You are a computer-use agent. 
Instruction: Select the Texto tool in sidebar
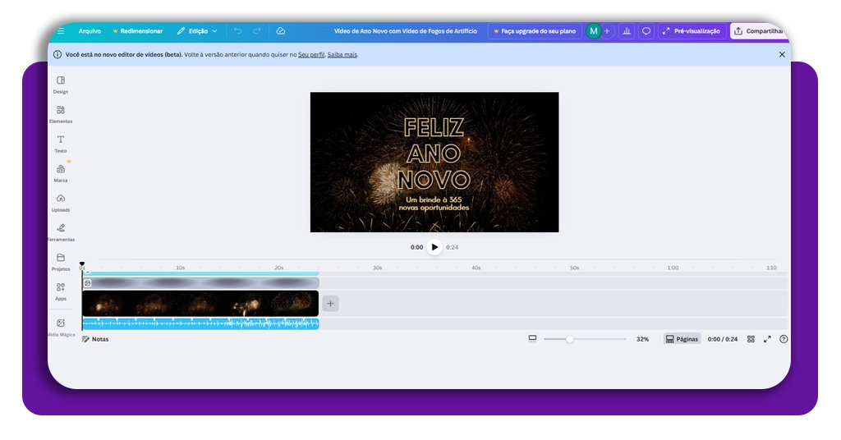pyautogui.click(x=61, y=143)
